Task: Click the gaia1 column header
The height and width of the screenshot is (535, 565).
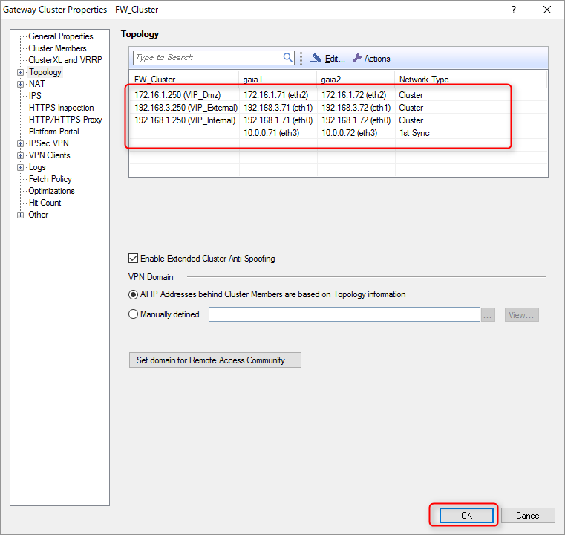Action: (x=278, y=80)
